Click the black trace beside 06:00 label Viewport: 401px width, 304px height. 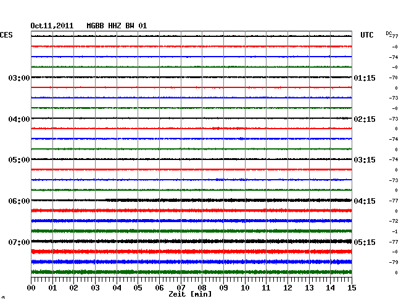(x=191, y=200)
